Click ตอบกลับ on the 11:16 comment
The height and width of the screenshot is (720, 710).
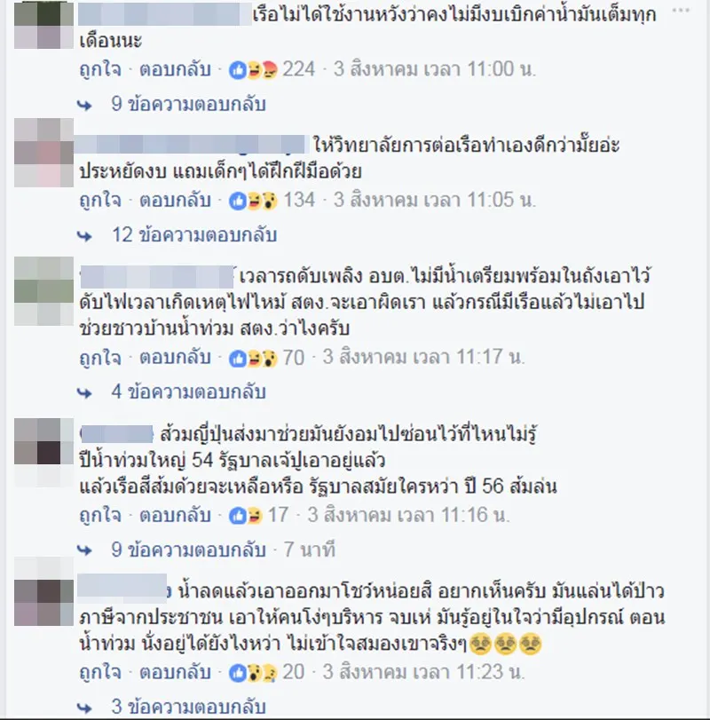[x=175, y=515]
